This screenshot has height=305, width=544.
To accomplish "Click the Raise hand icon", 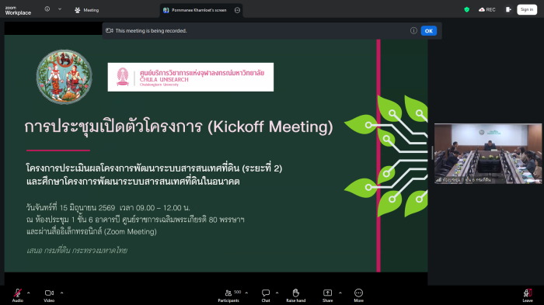I will [295, 293].
